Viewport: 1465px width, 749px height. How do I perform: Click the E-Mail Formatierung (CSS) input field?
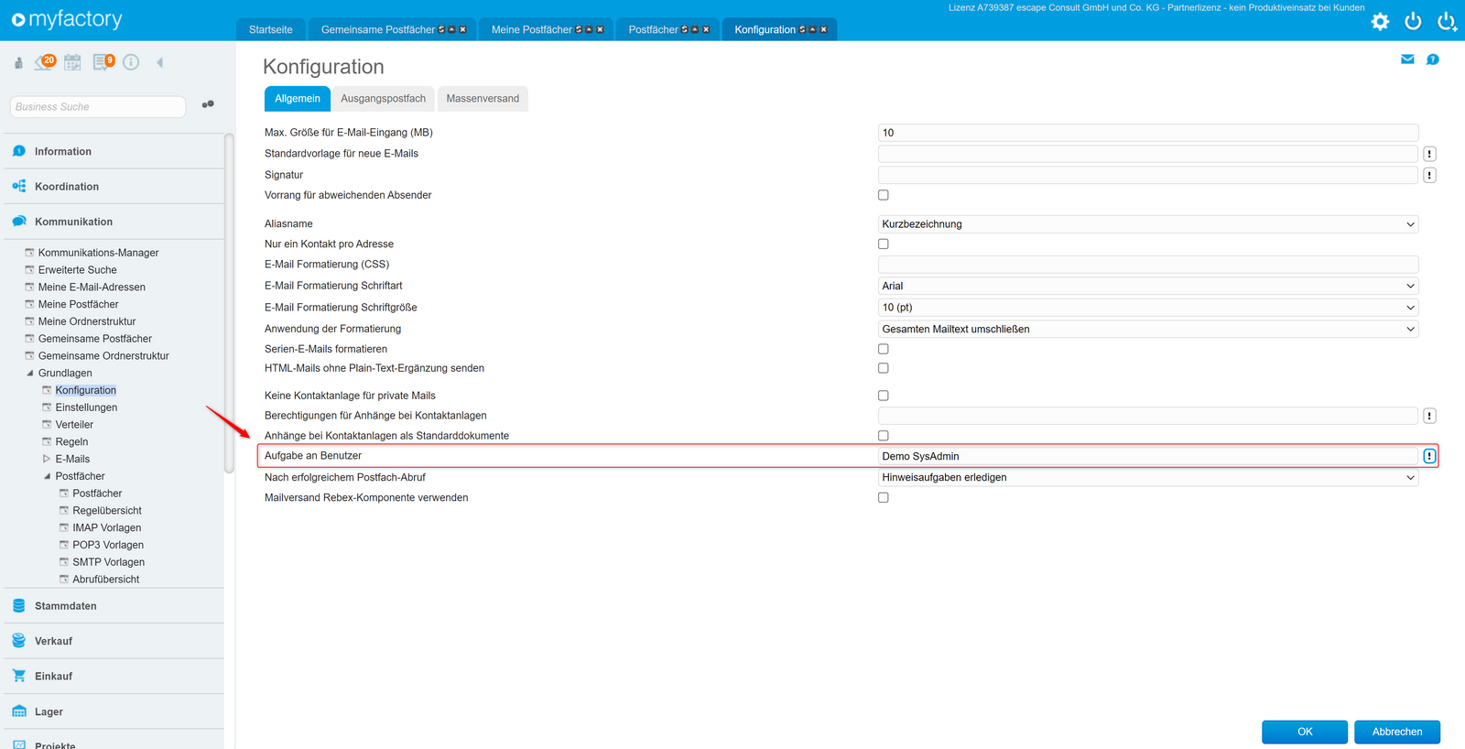click(x=1148, y=265)
